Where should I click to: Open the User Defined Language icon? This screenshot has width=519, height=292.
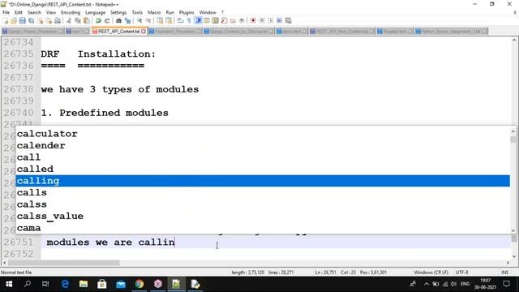pos(207,20)
